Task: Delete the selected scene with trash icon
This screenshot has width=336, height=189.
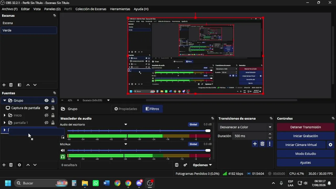Action: click(11, 85)
